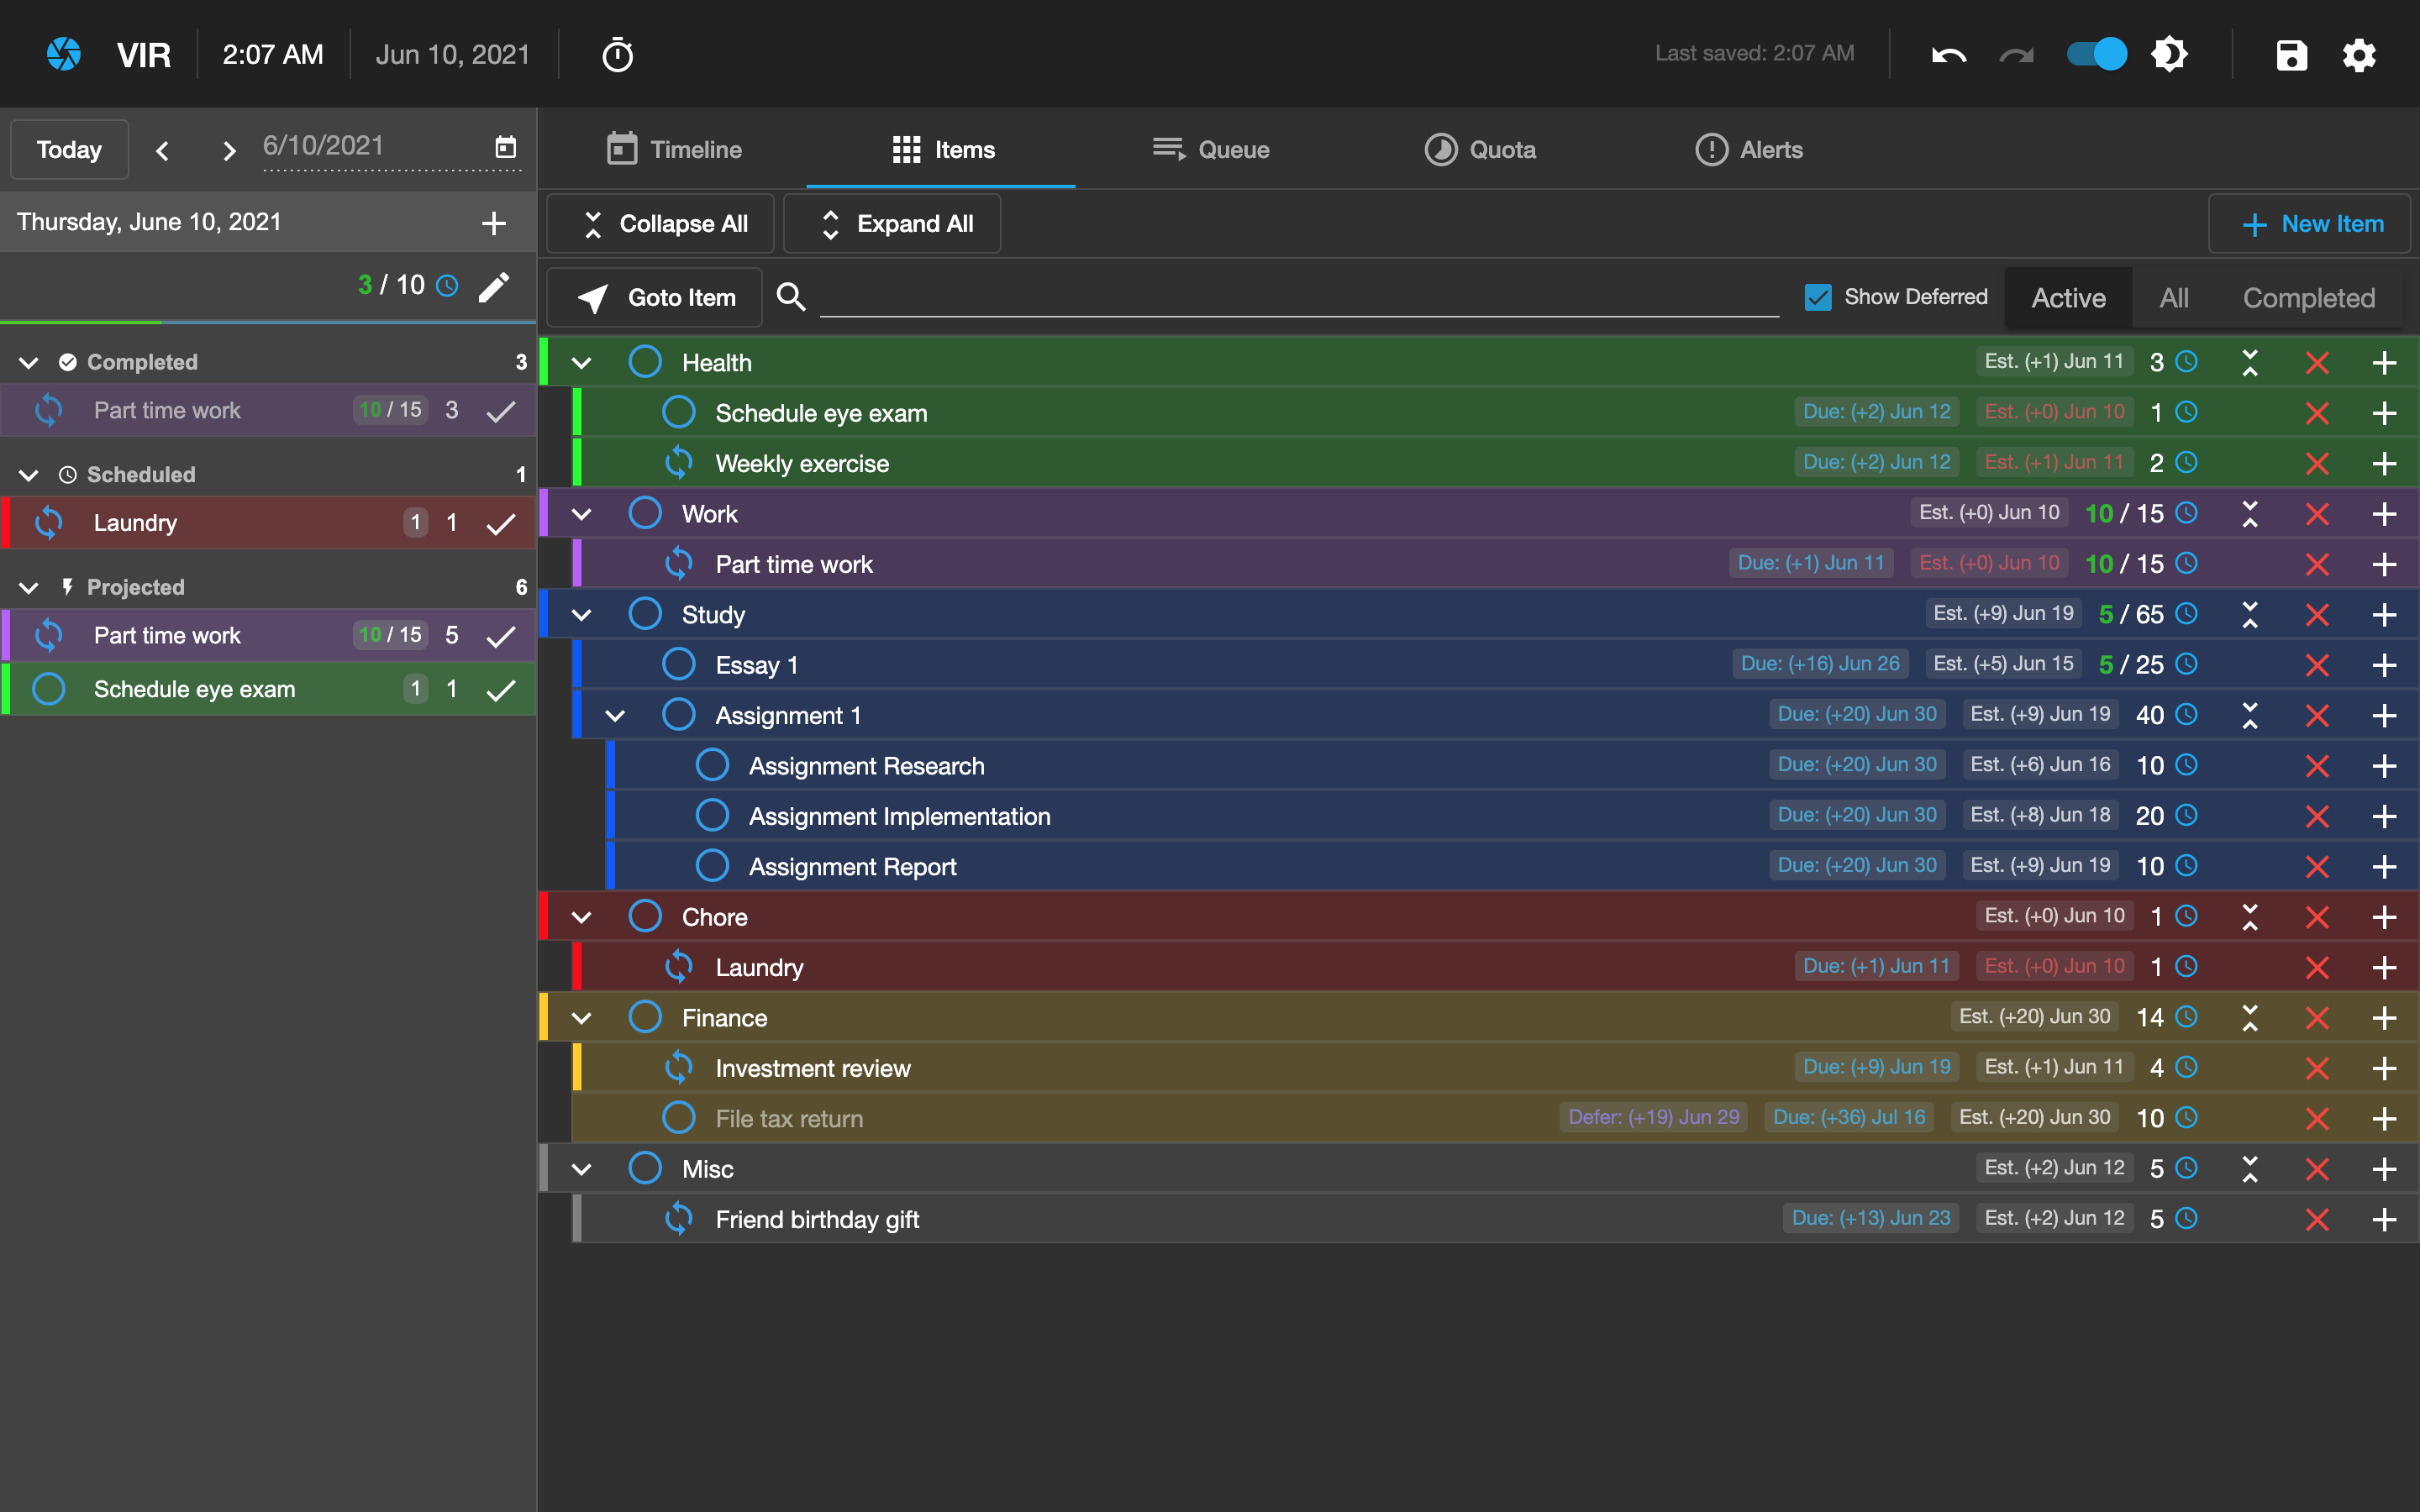This screenshot has width=2420, height=1512.
Task: Click the brightness theme icon
Action: tap(2169, 54)
